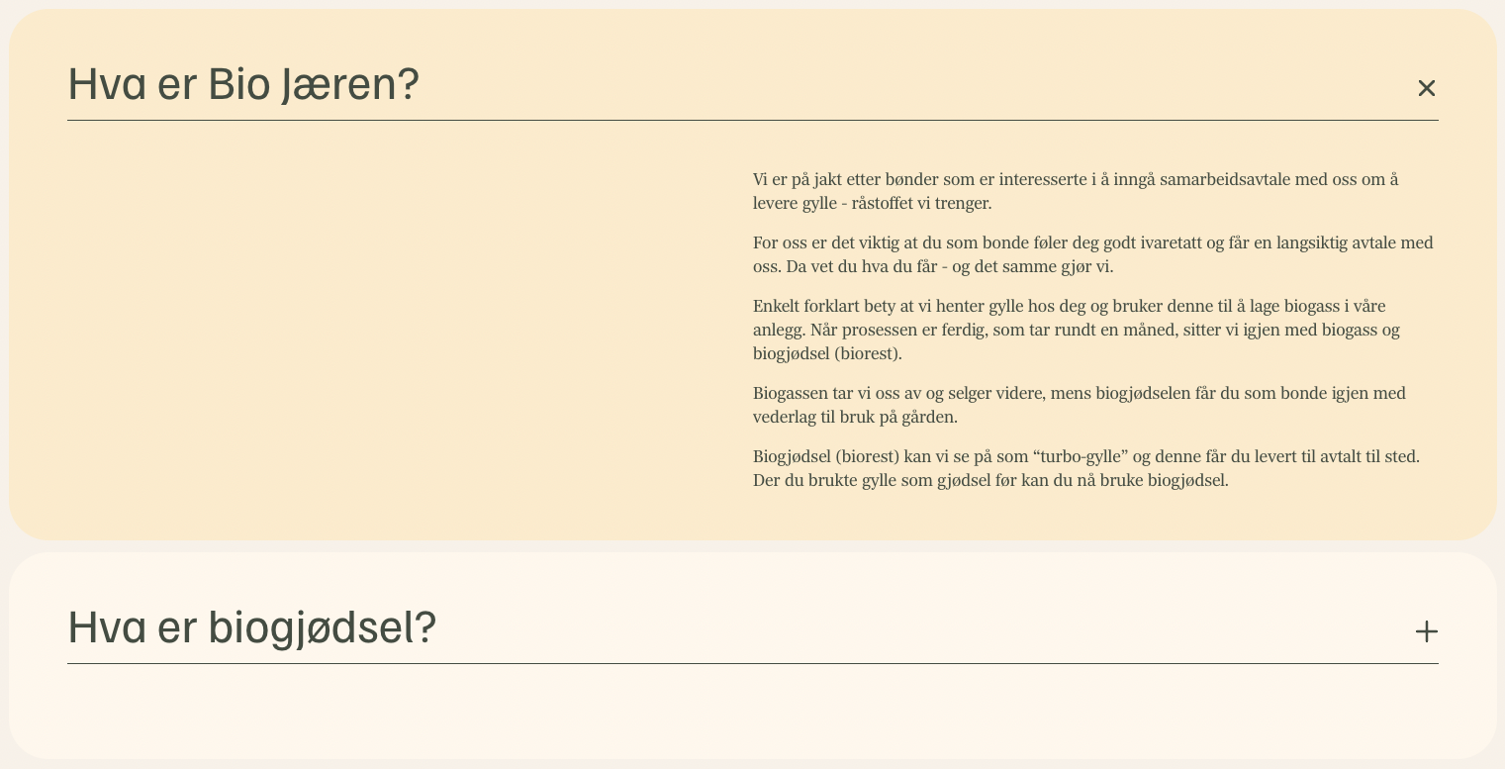This screenshot has width=1505, height=769.
Task: Click the paragraph starting "For oss er det viktig"
Action: (1092, 254)
